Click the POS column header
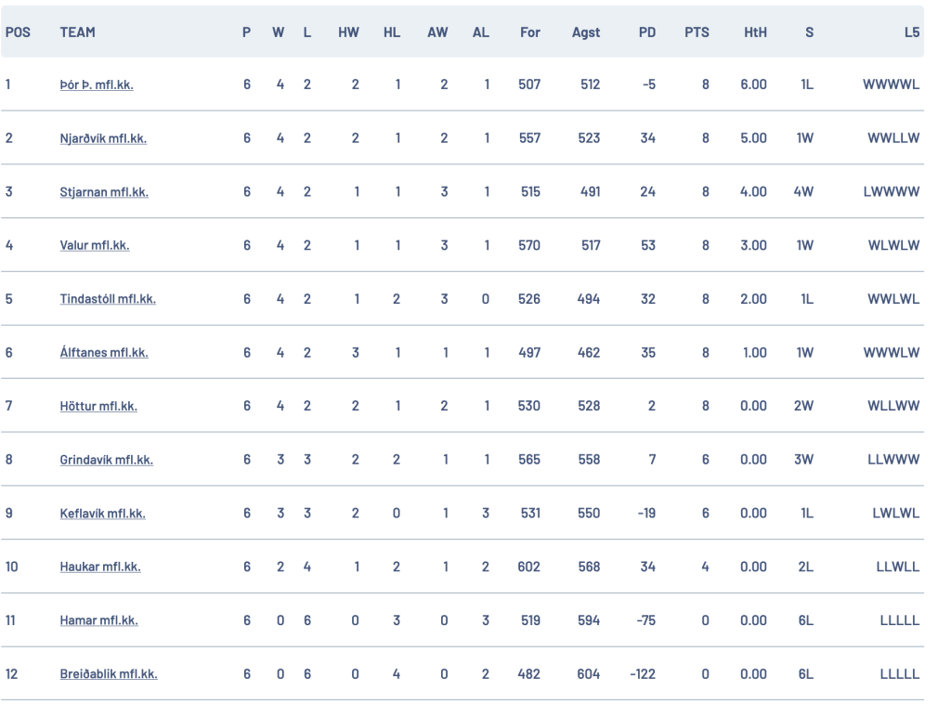Viewport: 951px width, 704px height. pos(18,33)
